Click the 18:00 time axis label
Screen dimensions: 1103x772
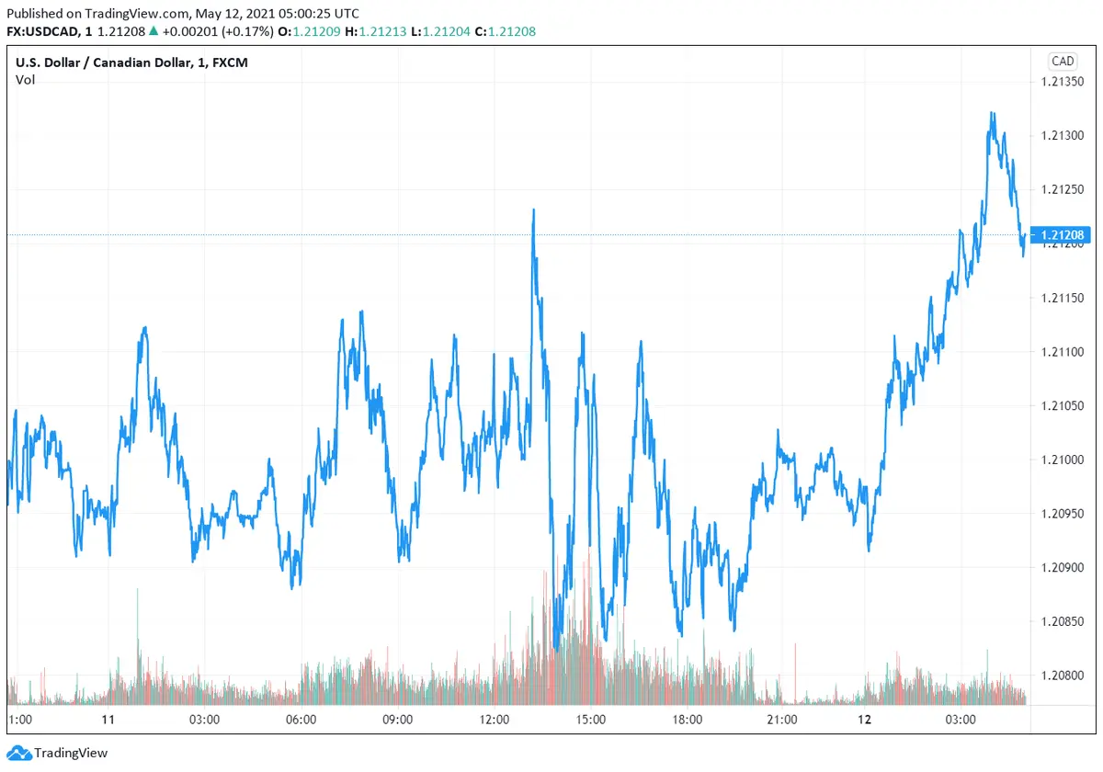[687, 720]
